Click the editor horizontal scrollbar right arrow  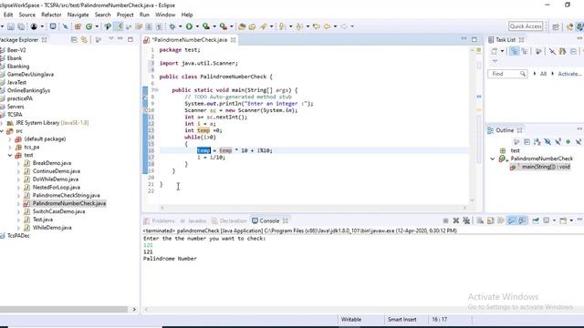pyautogui.click(x=464, y=208)
